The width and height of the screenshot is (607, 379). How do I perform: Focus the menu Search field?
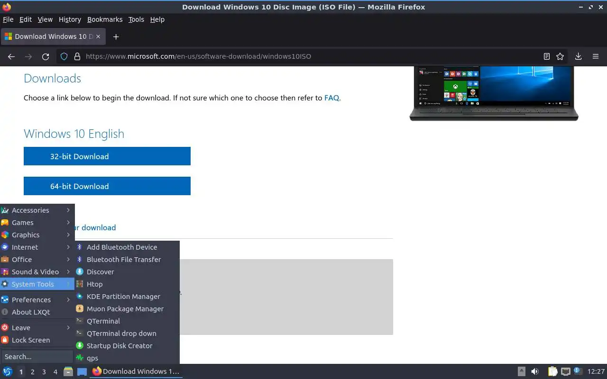coord(37,357)
